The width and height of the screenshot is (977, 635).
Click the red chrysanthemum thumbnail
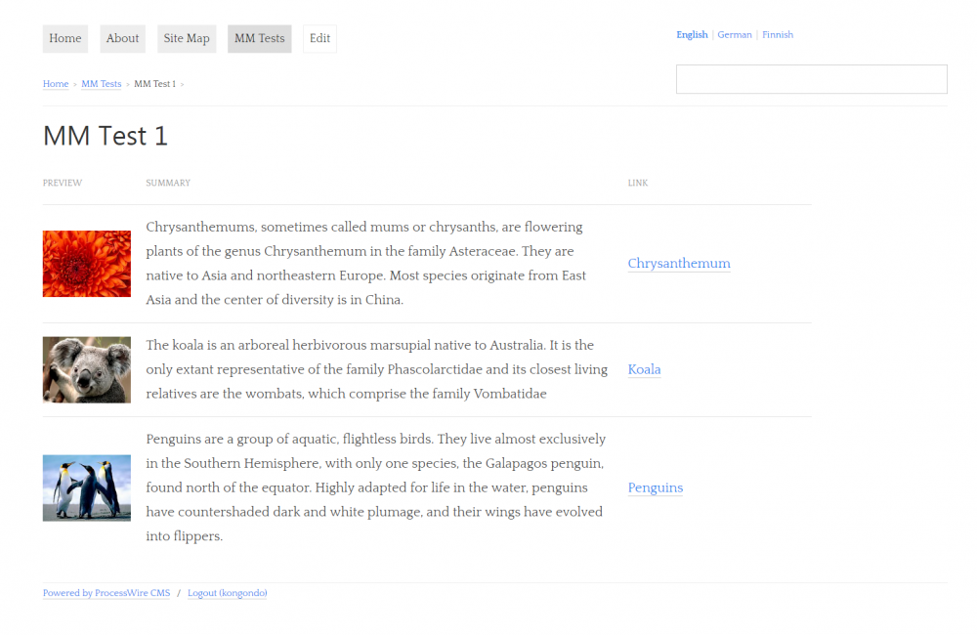click(x=87, y=264)
